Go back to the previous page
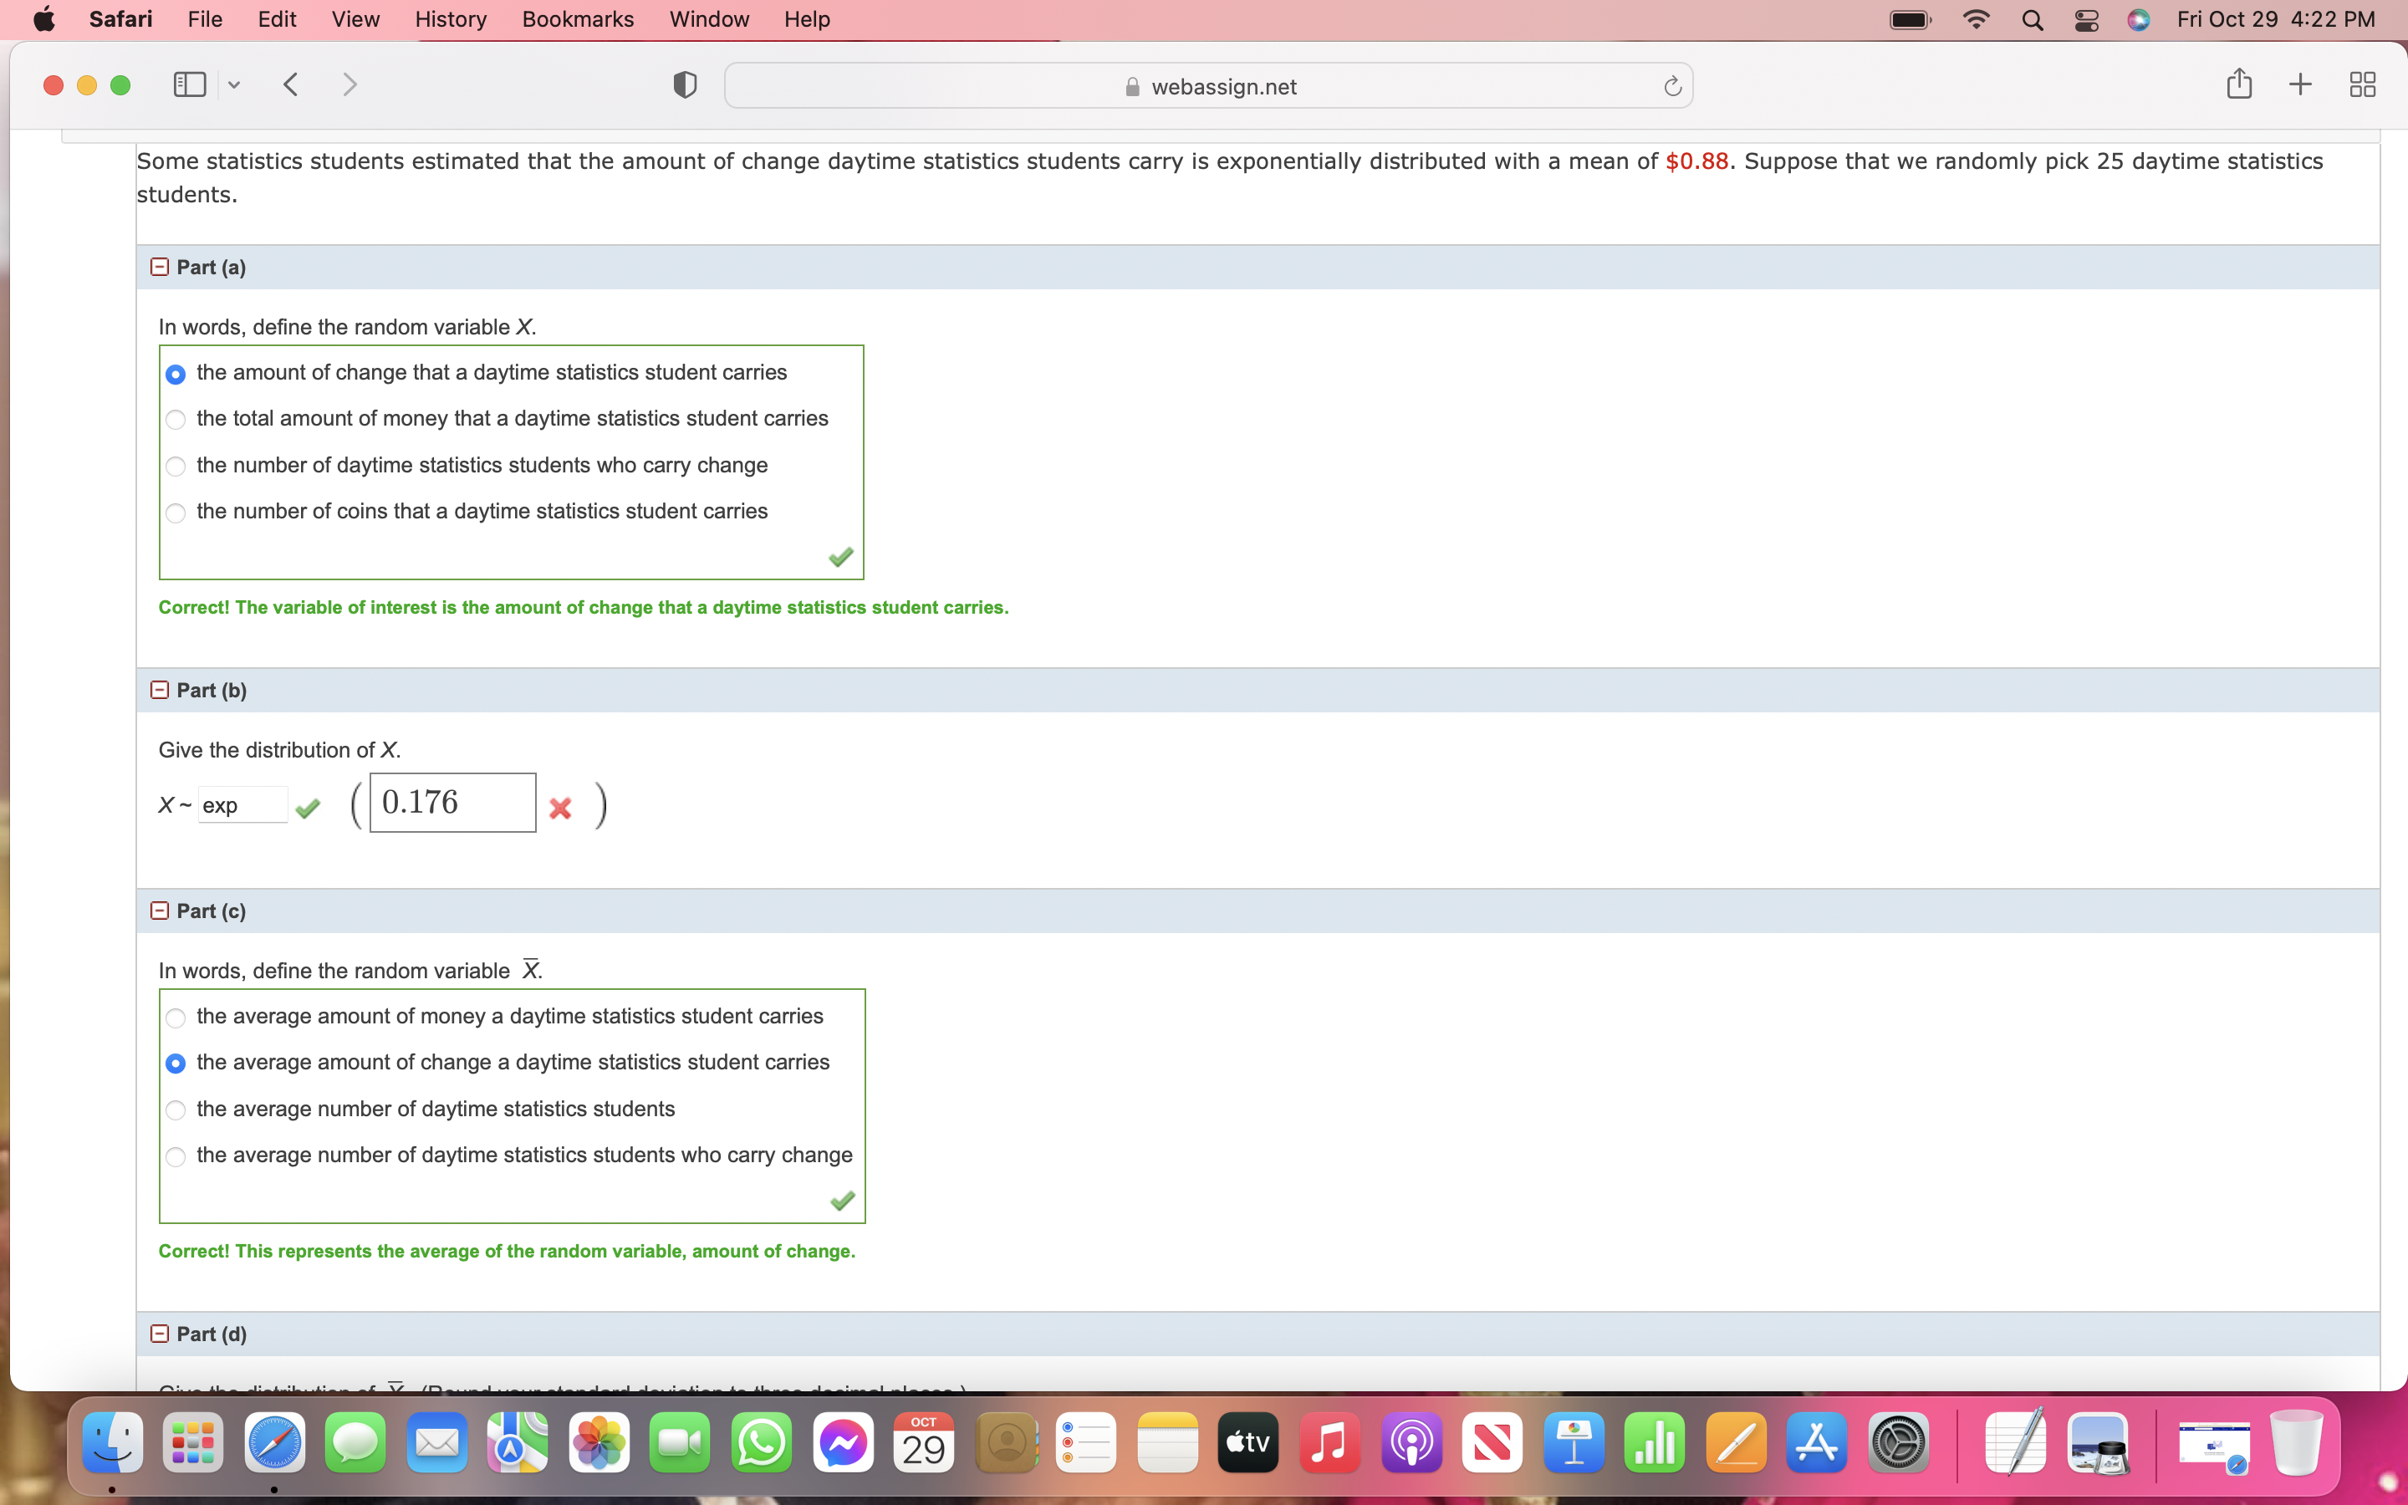The width and height of the screenshot is (2408, 1505). pyautogui.click(x=291, y=85)
